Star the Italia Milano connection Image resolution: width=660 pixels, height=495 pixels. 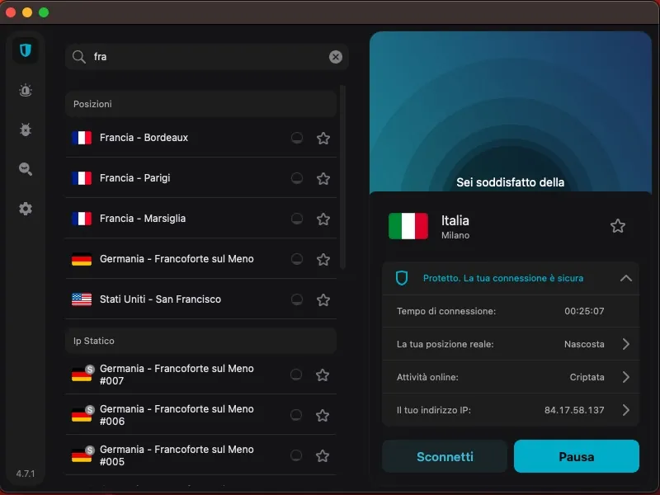pyautogui.click(x=618, y=225)
